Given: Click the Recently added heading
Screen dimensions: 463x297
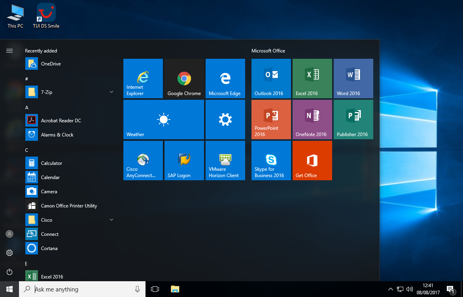Looking at the screenshot, I should [x=41, y=50].
